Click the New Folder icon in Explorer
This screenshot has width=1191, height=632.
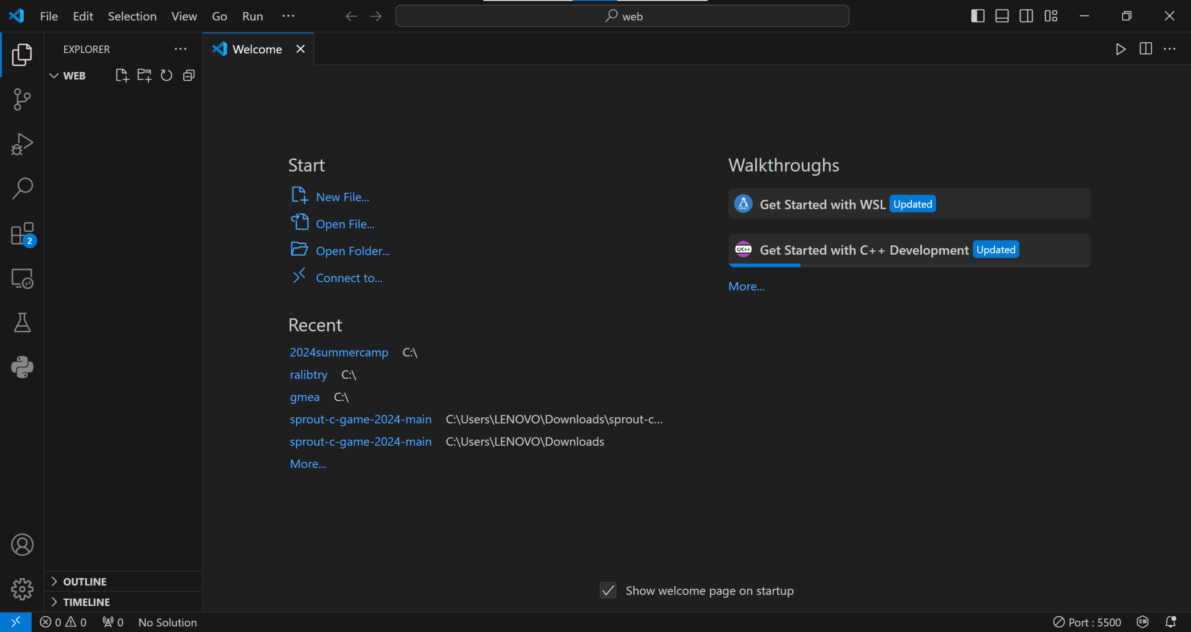[x=144, y=76]
